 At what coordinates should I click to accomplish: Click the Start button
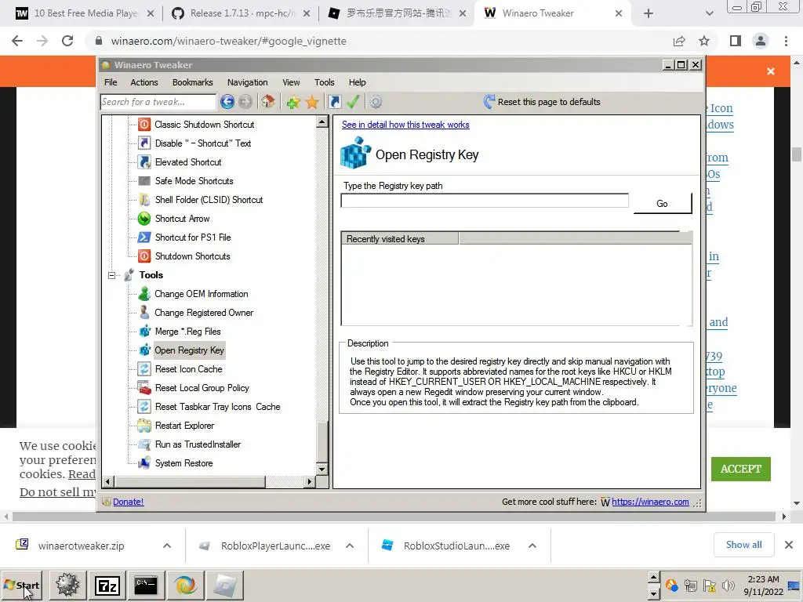(x=22, y=586)
